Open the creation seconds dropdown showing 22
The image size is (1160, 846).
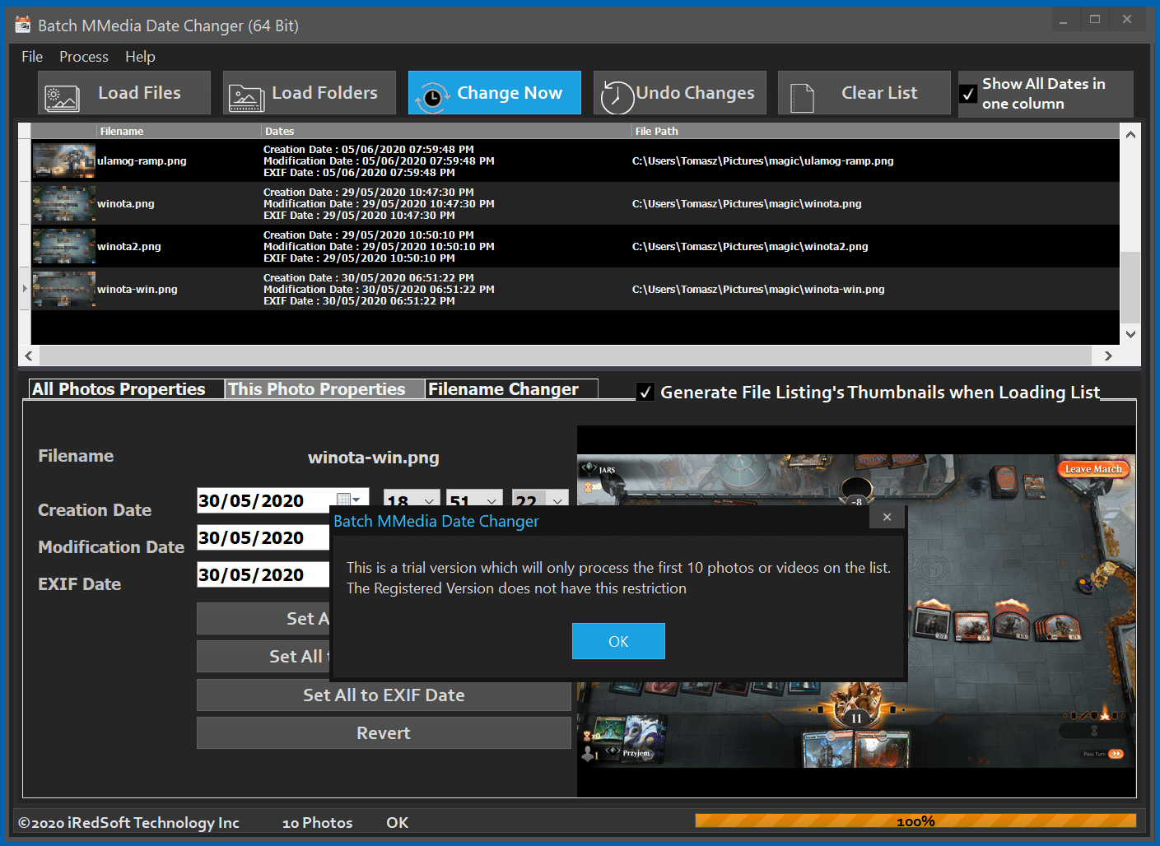pyautogui.click(x=558, y=500)
